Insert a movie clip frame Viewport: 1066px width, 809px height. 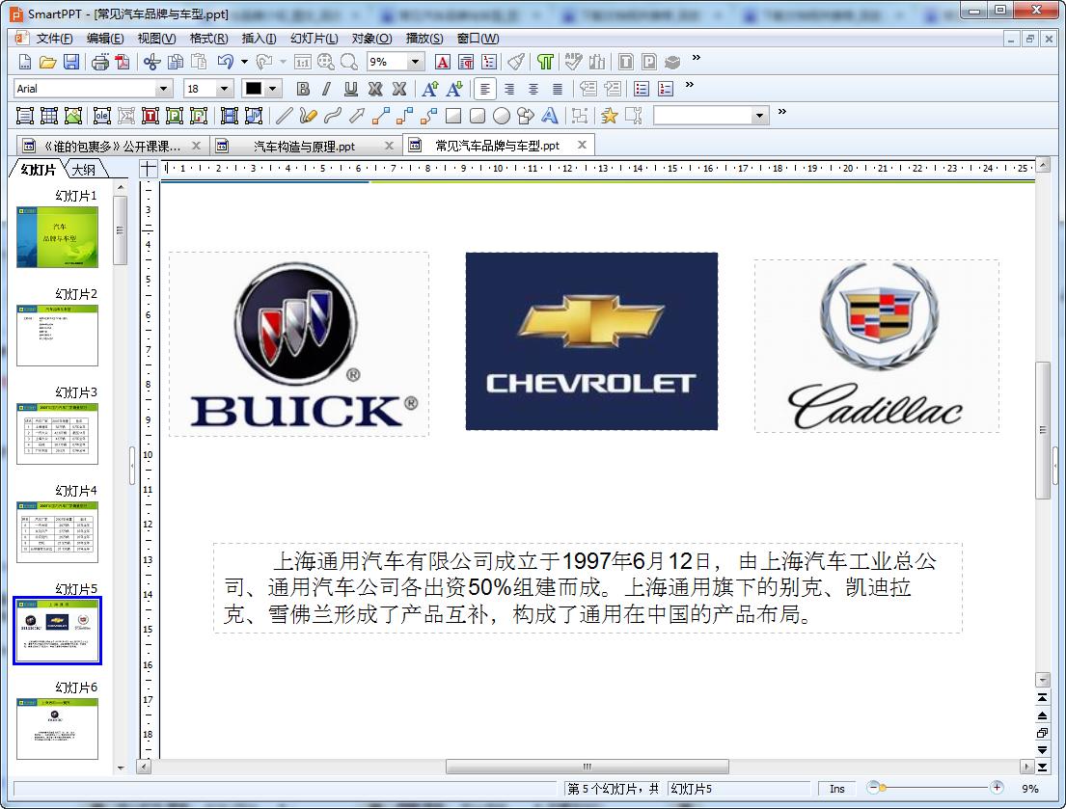230,116
